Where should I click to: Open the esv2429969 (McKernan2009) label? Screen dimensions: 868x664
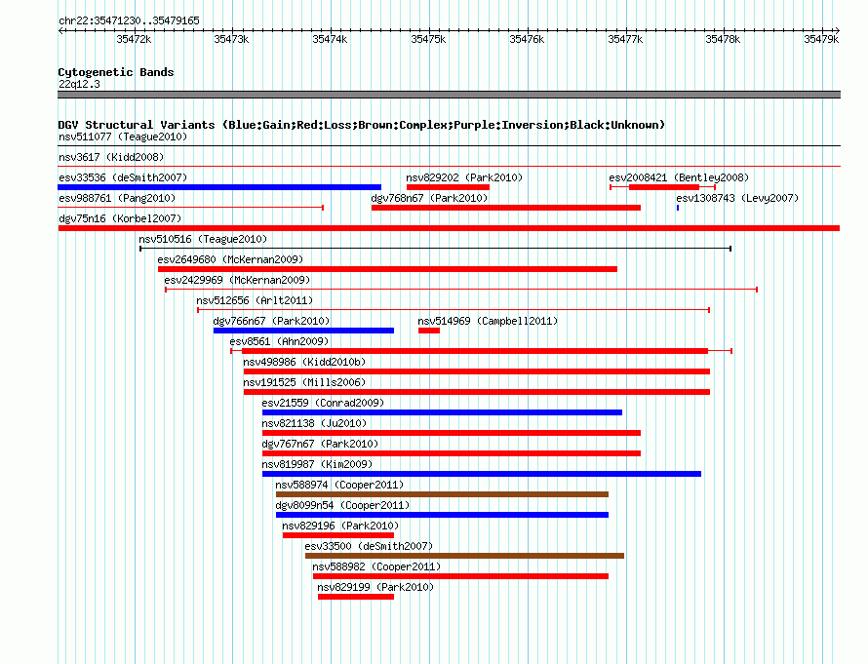[x=237, y=280]
